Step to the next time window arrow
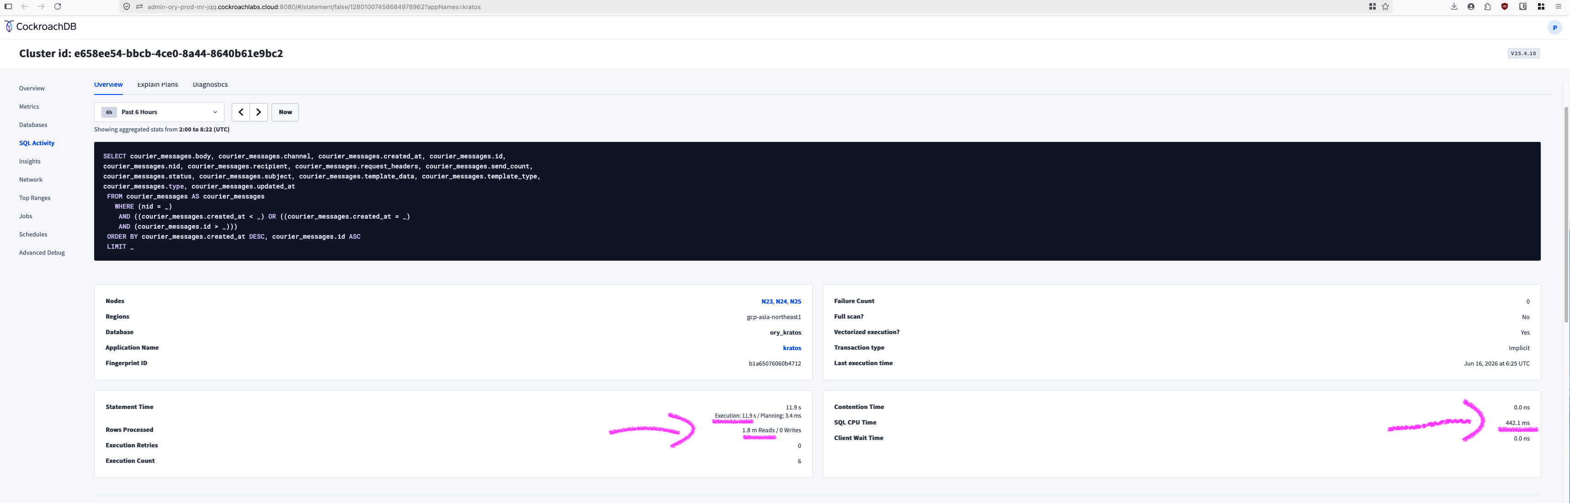 tap(258, 112)
